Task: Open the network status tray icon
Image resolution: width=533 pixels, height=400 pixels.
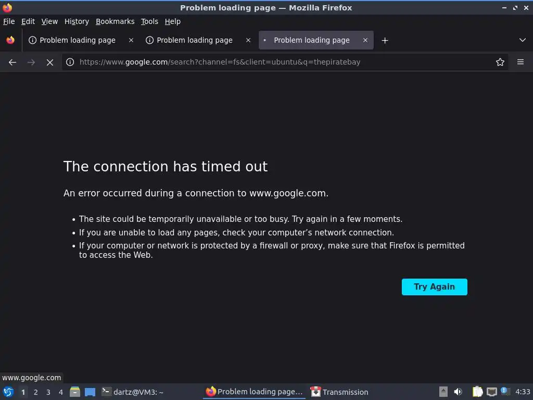Action: tap(491, 392)
